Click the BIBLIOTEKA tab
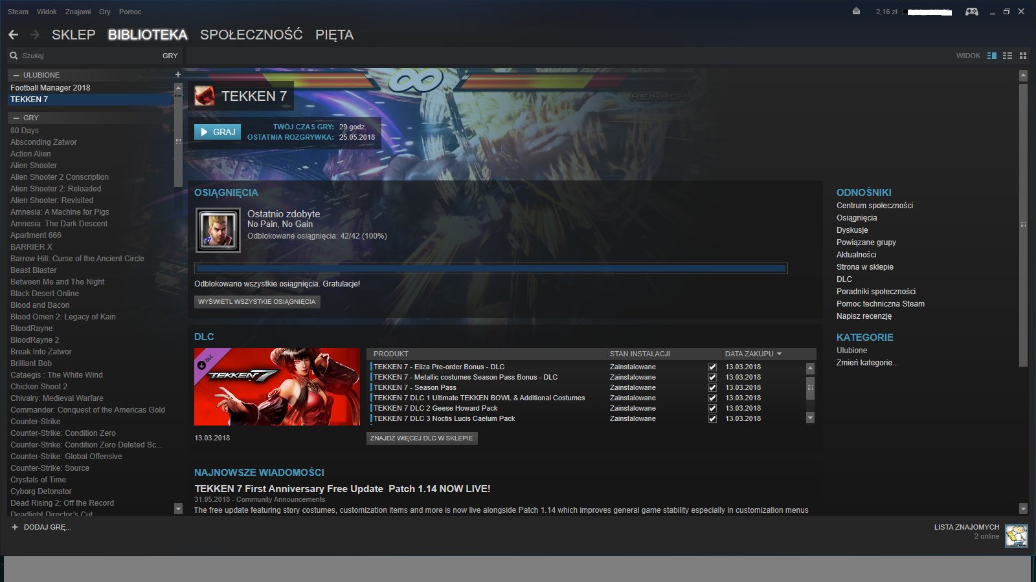Viewport: 1036px width, 582px height. [148, 35]
